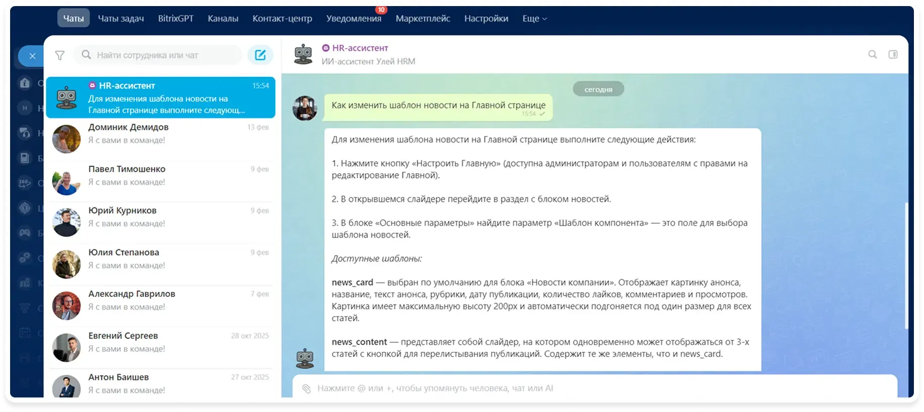The width and height of the screenshot is (924, 412).
Task: Click the news_content template name in the reply
Action: [x=359, y=342]
